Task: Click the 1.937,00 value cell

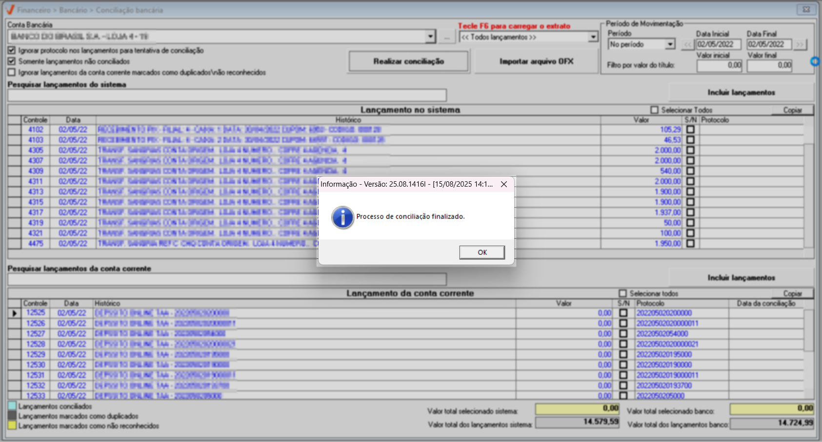Action: point(641,212)
